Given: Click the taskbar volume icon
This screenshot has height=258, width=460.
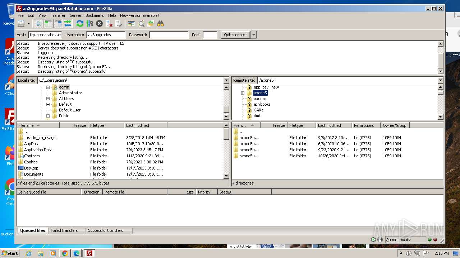Looking at the screenshot, I should 409,253.
